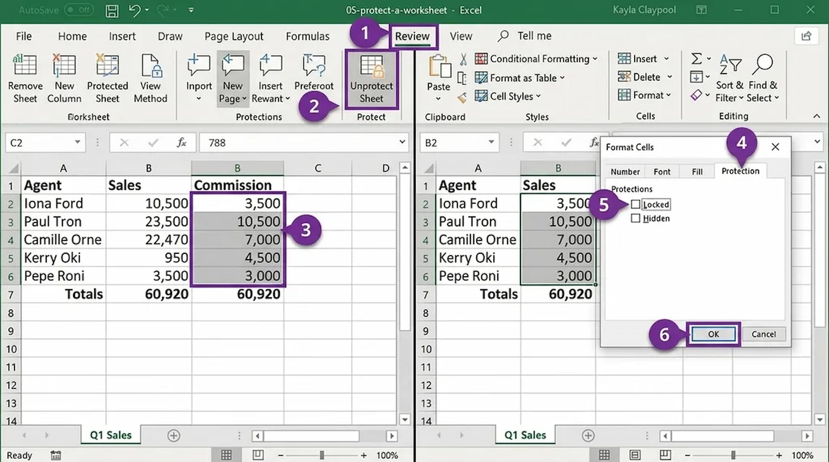Screen dimensions: 829x462
Task: Click the Undo arrow icon
Action: tap(135, 10)
